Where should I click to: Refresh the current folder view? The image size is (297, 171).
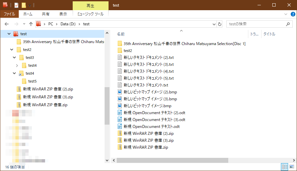coord(220,24)
